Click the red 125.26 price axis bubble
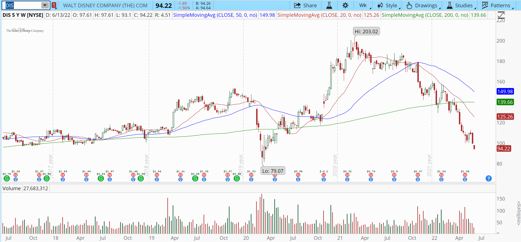The height and width of the screenshot is (242, 521). (x=505, y=117)
